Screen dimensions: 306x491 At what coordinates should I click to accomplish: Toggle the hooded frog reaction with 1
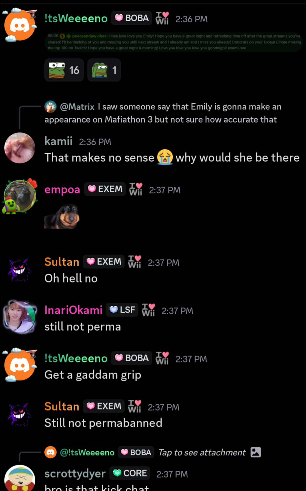click(104, 70)
